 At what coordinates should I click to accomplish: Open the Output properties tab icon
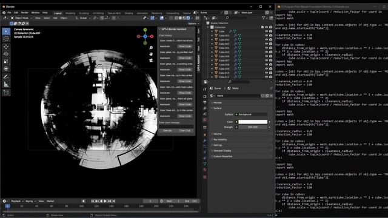point(205,102)
